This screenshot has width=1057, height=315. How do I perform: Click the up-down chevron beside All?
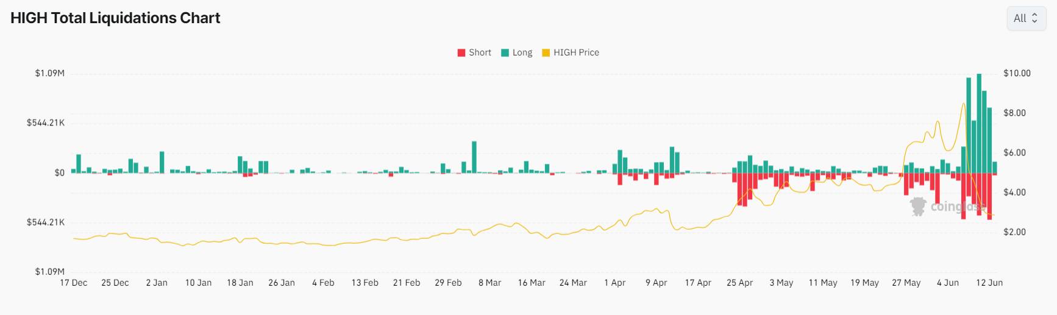click(x=1034, y=18)
